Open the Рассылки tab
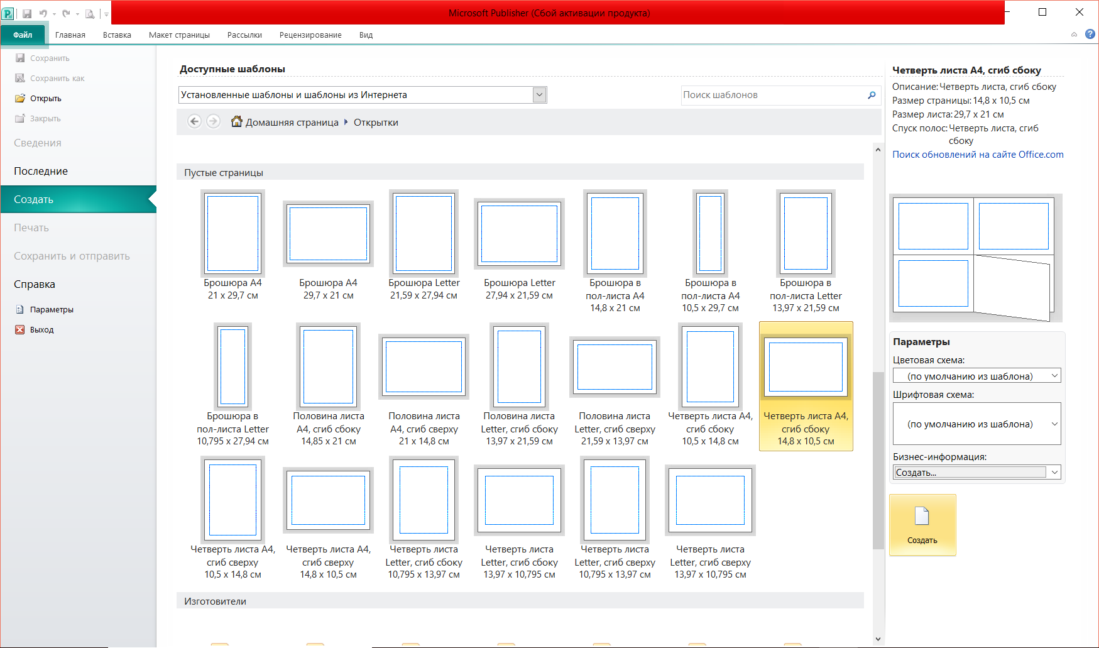The image size is (1099, 648). tap(244, 35)
